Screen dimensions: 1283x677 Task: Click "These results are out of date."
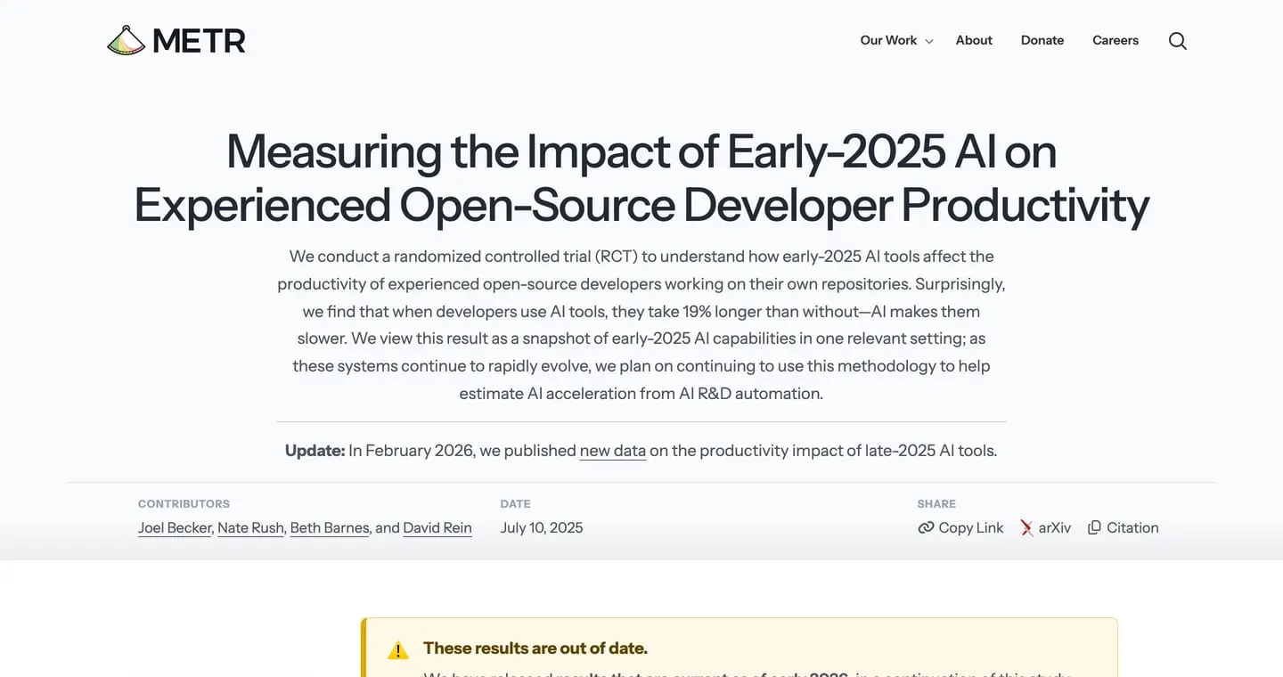(x=535, y=648)
